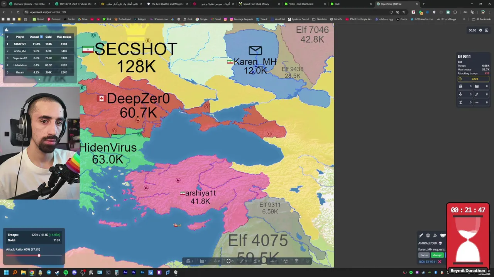
Task: Switch to The best ChatBot and Widgets tab
Action: pyautogui.click(x=167, y=4)
